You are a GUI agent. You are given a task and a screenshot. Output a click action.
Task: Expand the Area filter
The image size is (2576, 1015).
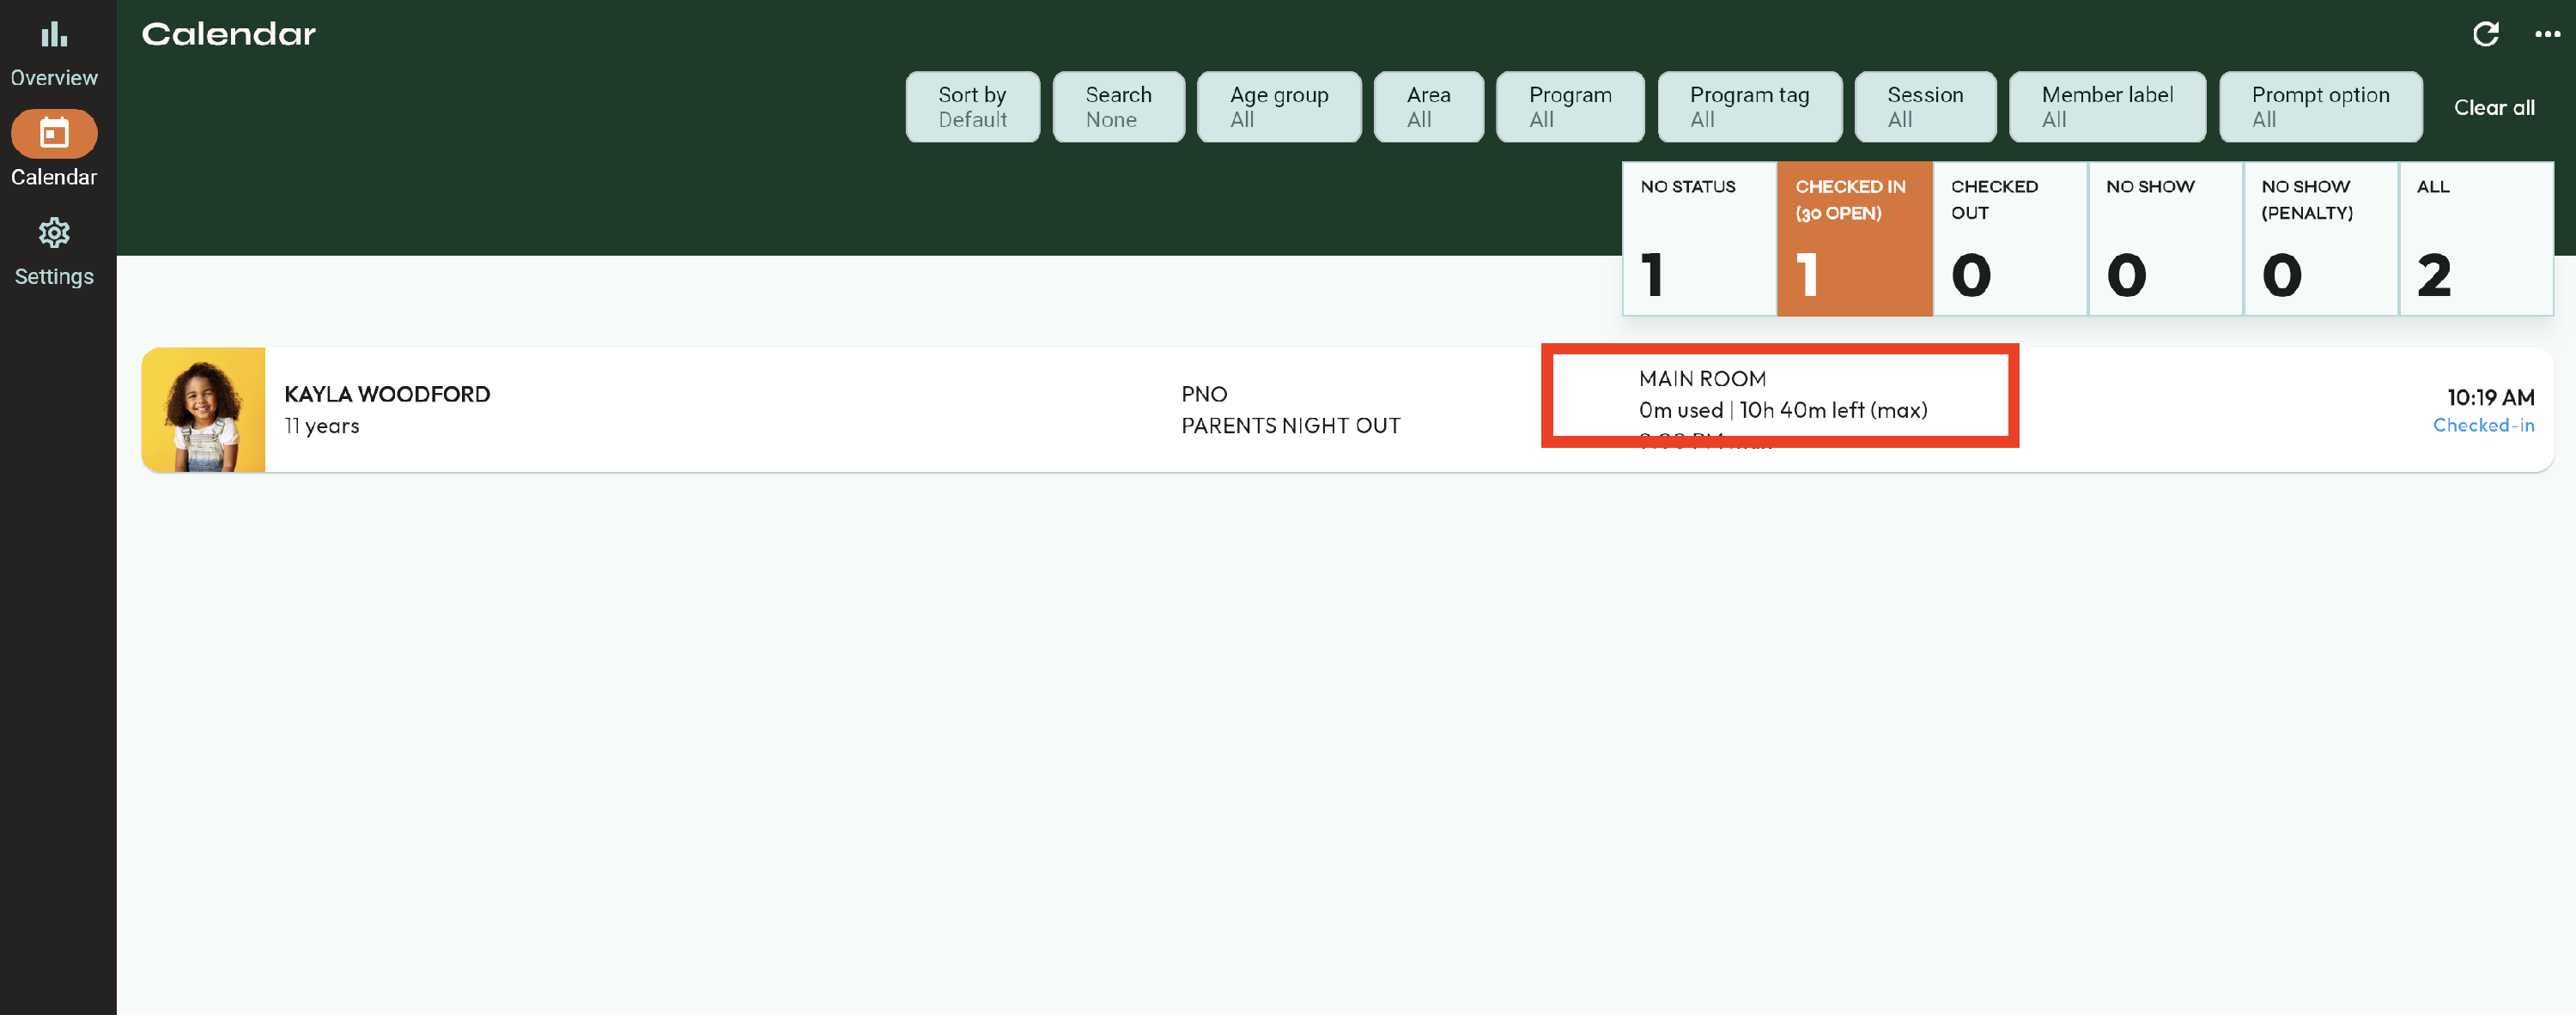[x=1428, y=107]
